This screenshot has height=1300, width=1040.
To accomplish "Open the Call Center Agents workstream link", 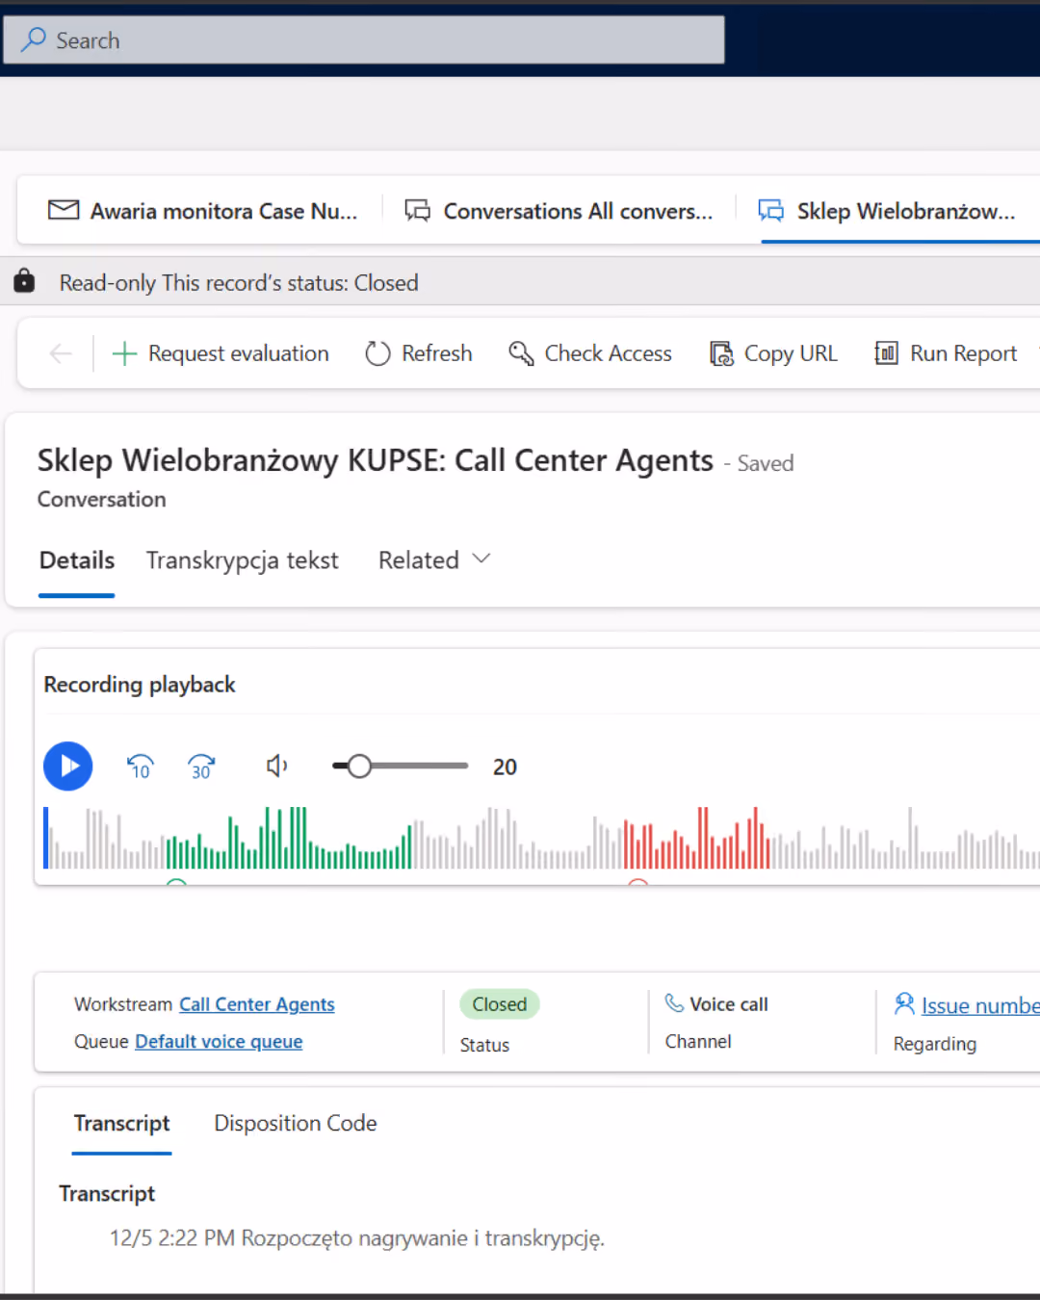I will pyautogui.click(x=257, y=1004).
